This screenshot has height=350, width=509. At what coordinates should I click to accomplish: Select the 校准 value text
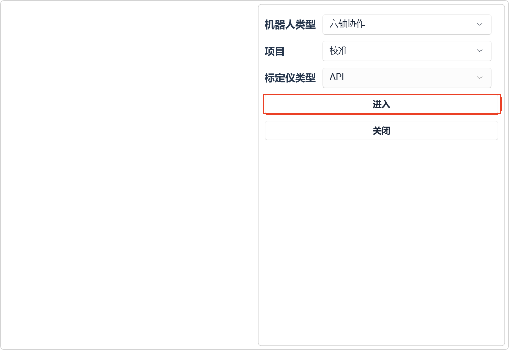pos(338,51)
